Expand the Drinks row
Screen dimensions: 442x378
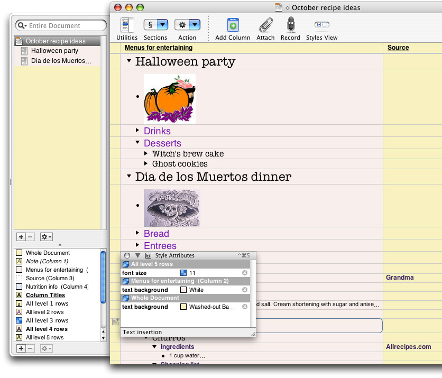137,130
